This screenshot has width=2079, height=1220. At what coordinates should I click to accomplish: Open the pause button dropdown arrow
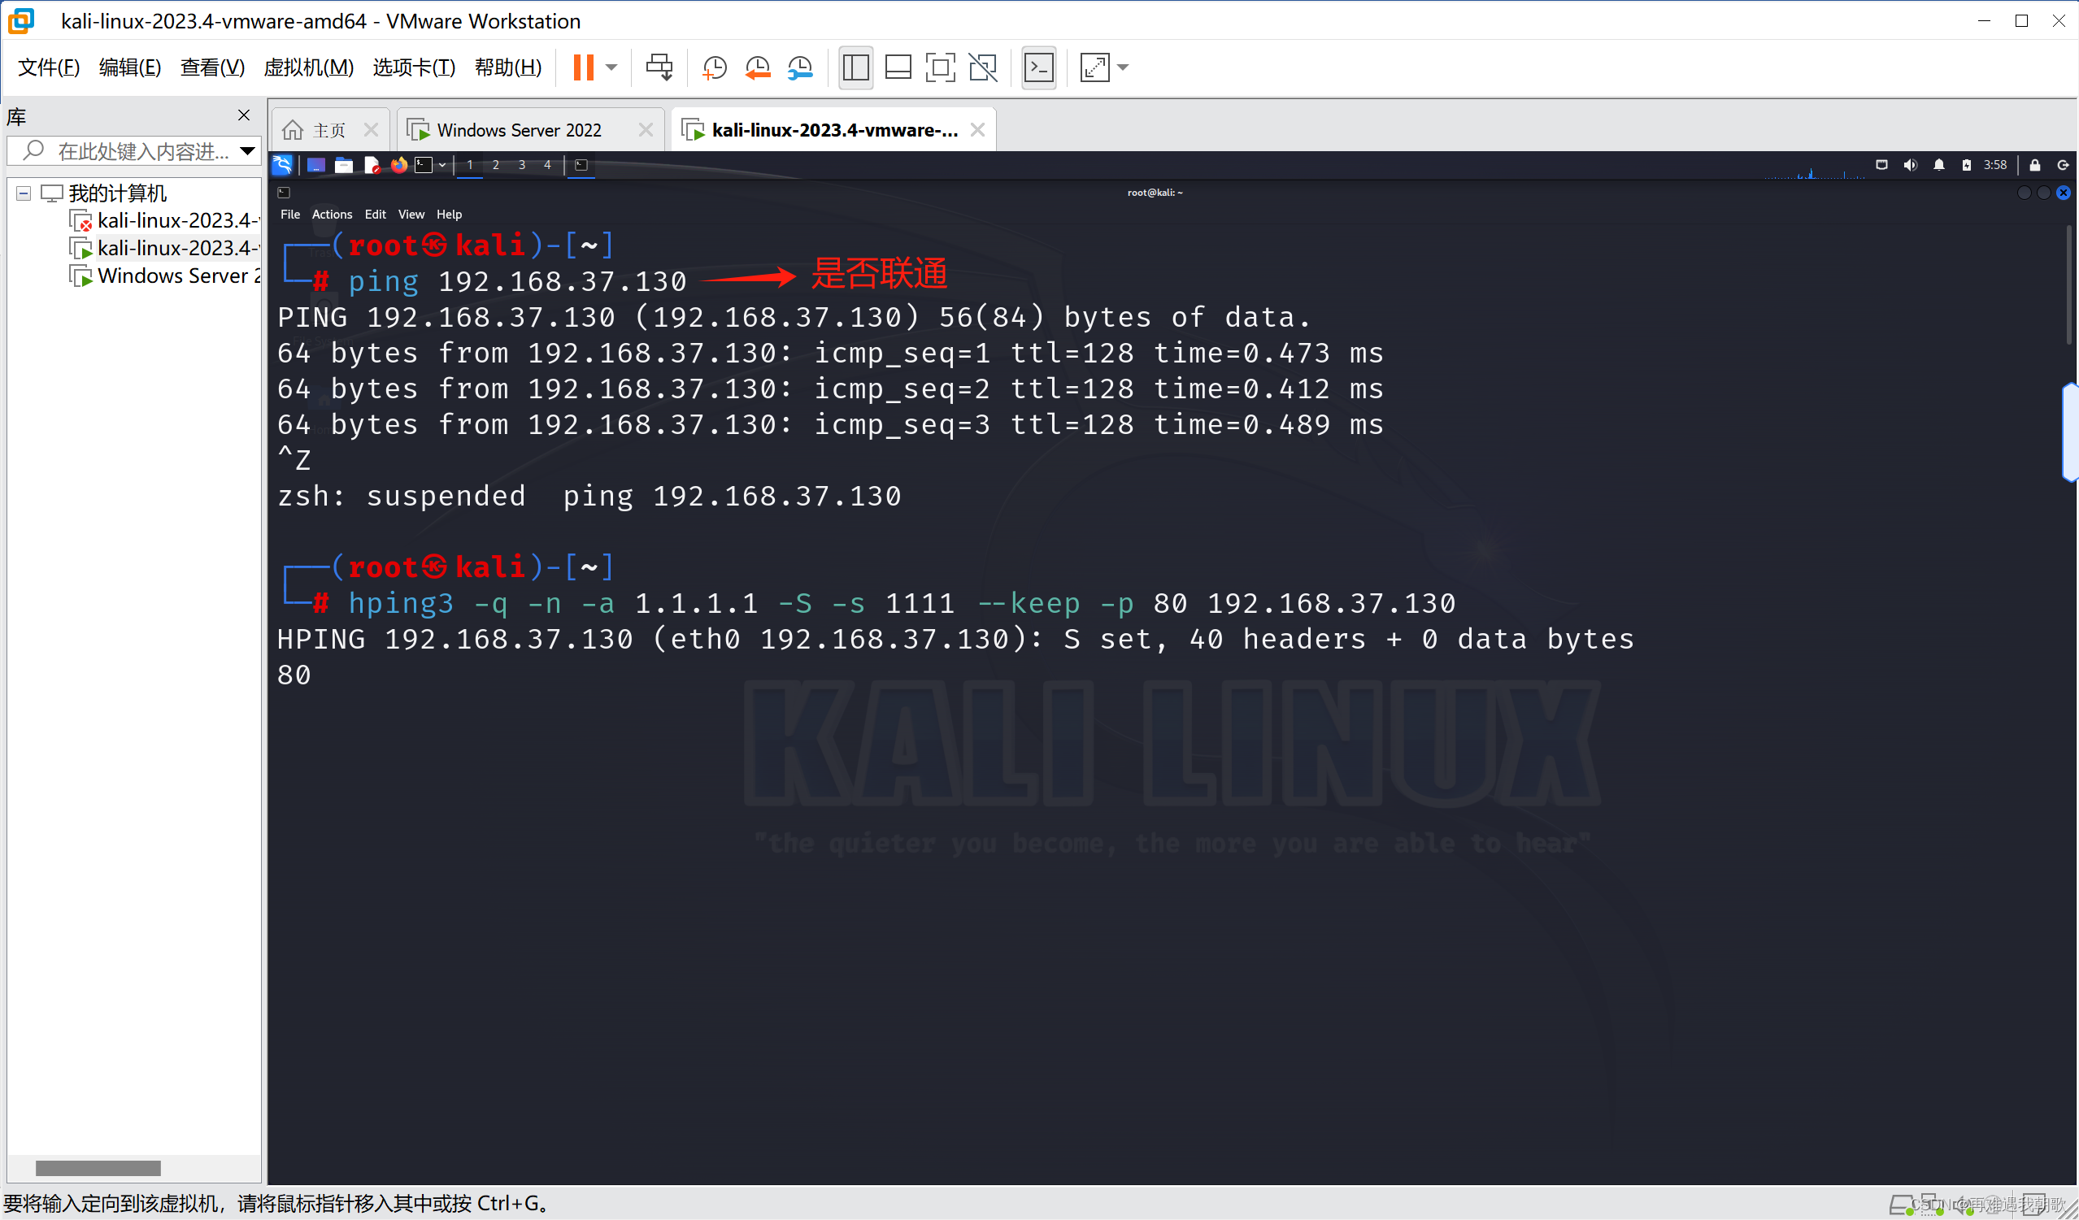coord(611,67)
